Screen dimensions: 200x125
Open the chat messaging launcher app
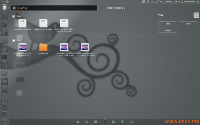[x=5, y=81]
